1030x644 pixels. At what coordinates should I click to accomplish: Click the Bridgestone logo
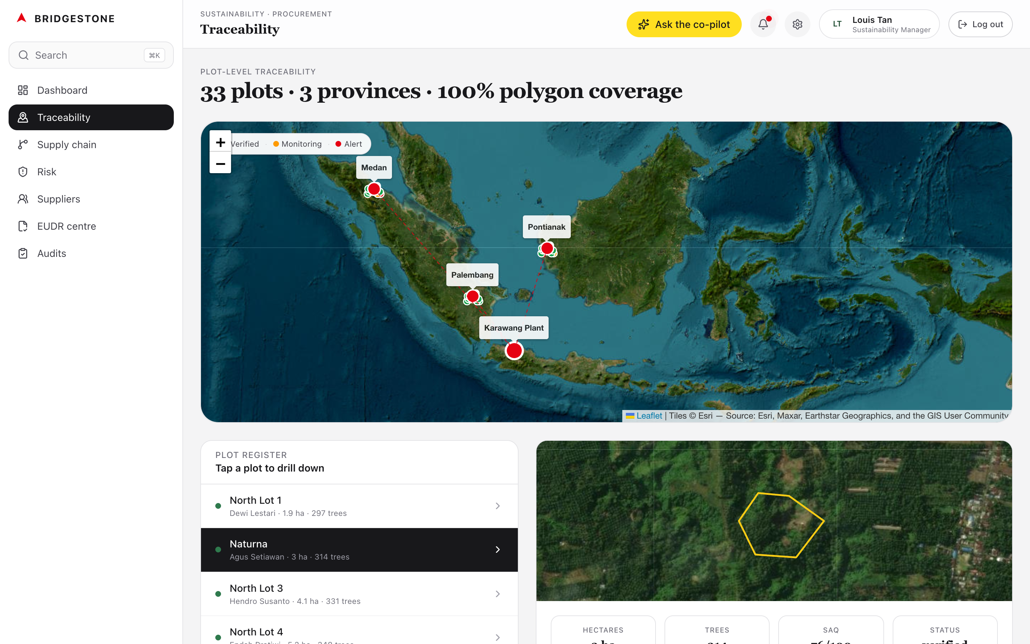(64, 18)
